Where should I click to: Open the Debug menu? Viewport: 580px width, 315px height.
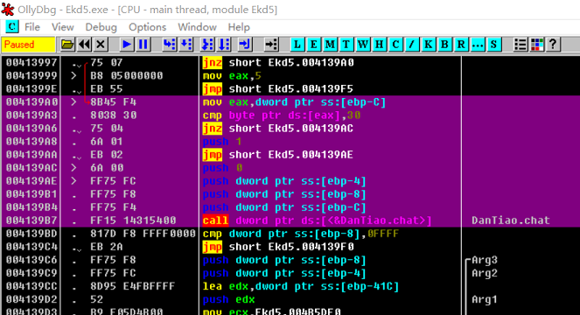(x=101, y=27)
